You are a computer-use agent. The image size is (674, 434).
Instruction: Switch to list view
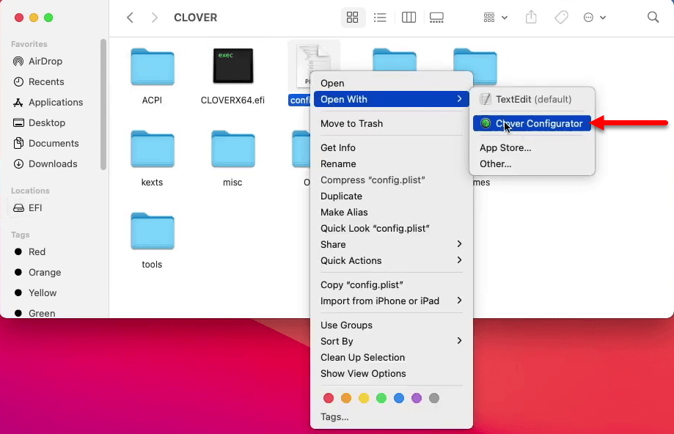tap(380, 18)
